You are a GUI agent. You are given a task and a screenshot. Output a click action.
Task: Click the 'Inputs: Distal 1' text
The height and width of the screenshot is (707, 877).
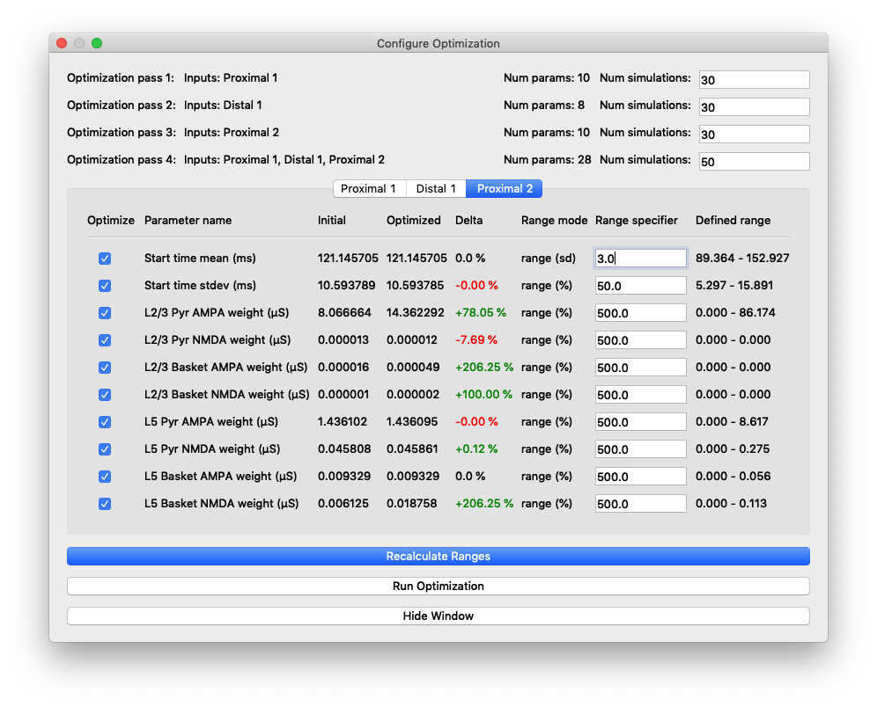click(x=223, y=105)
